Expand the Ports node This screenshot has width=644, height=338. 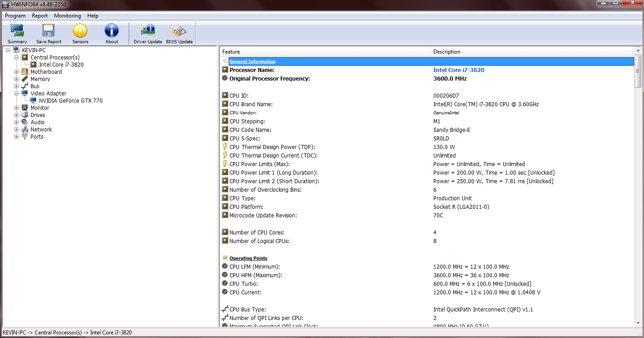[x=17, y=136]
